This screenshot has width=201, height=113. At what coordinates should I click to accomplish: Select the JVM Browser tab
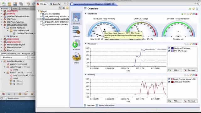(x=42, y=4)
